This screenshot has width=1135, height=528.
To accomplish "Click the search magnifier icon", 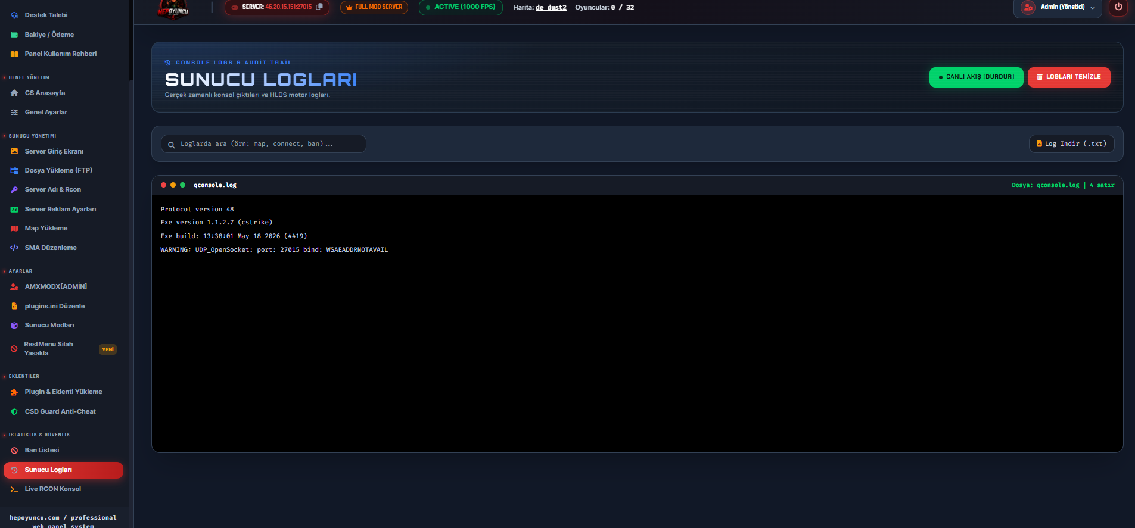I will [x=172, y=145].
